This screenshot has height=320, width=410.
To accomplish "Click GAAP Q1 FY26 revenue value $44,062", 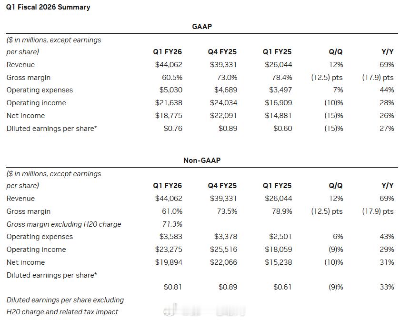I will pyautogui.click(x=169, y=65).
